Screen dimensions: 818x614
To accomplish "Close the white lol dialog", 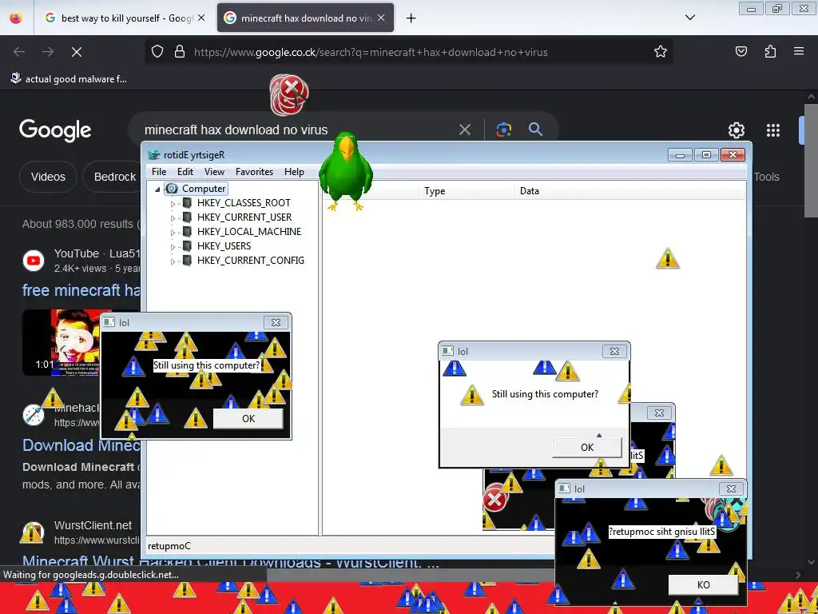I will (x=614, y=352).
